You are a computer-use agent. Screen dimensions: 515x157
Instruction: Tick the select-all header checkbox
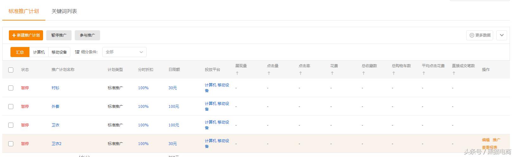click(x=11, y=70)
